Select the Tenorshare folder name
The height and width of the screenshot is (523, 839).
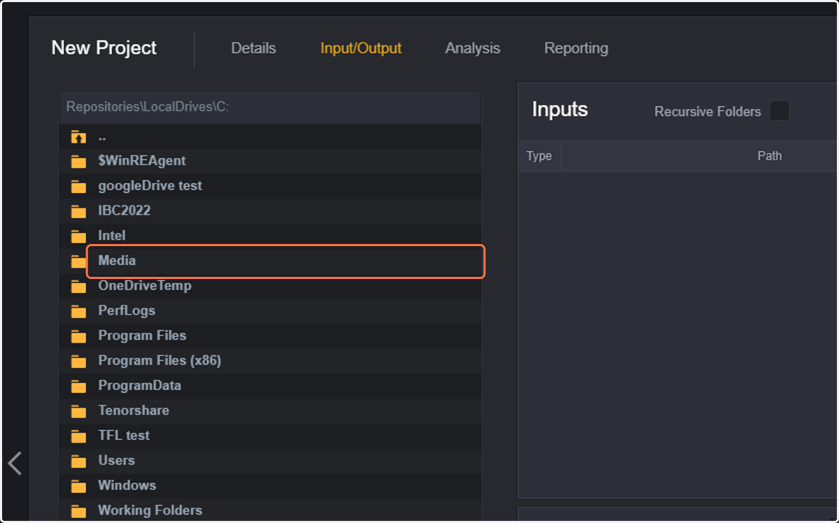[134, 410]
